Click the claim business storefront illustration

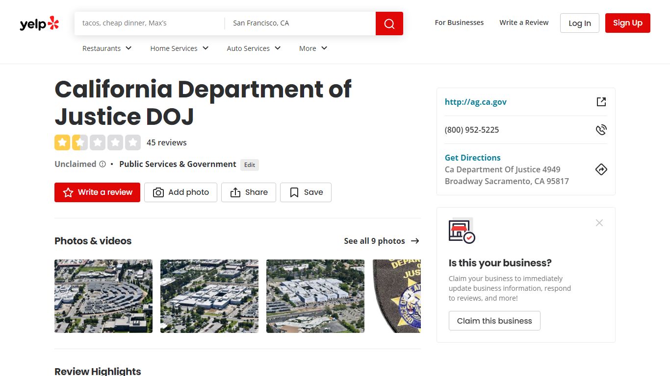coord(462,231)
